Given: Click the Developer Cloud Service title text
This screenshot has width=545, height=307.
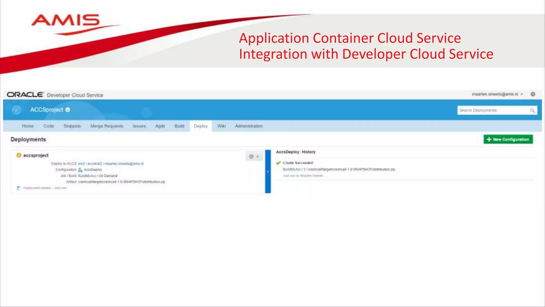Looking at the screenshot, I should [75, 95].
